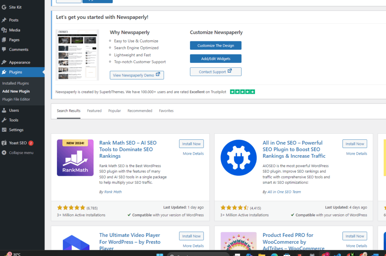Open the Installed Plugins submenu item
Image resolution: width=386 pixels, height=256 pixels.
[15, 83]
